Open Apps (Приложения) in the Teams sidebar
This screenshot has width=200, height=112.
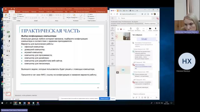click(112, 64)
